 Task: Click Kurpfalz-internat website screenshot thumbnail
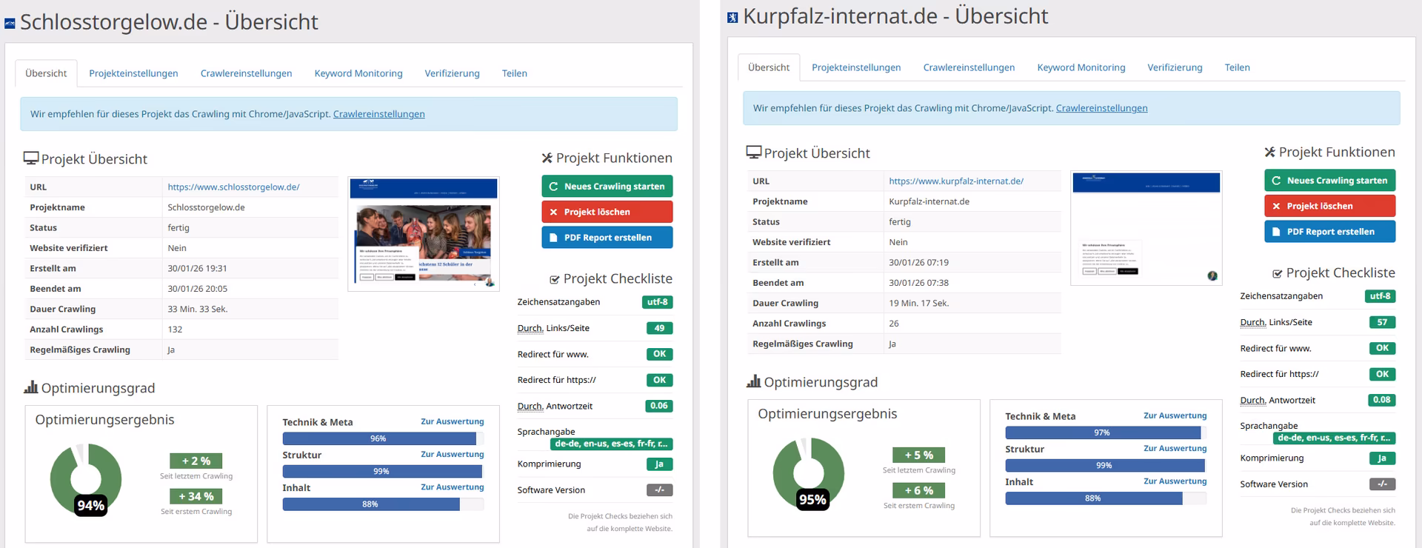pos(1146,227)
